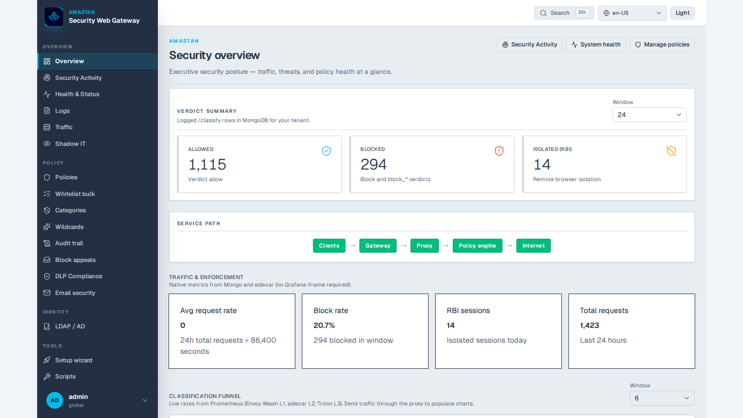Click the Audit trail scroll icon
This screenshot has width=743, height=418.
point(47,243)
